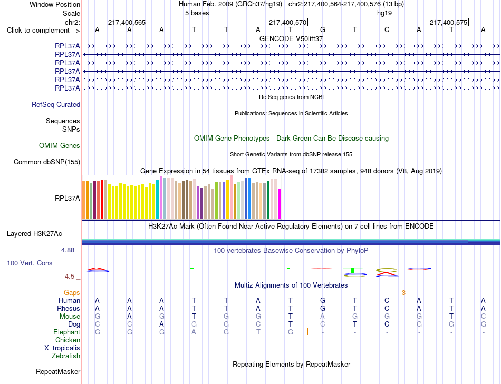
Task: Select the Elephant species label
Action: 66,332
